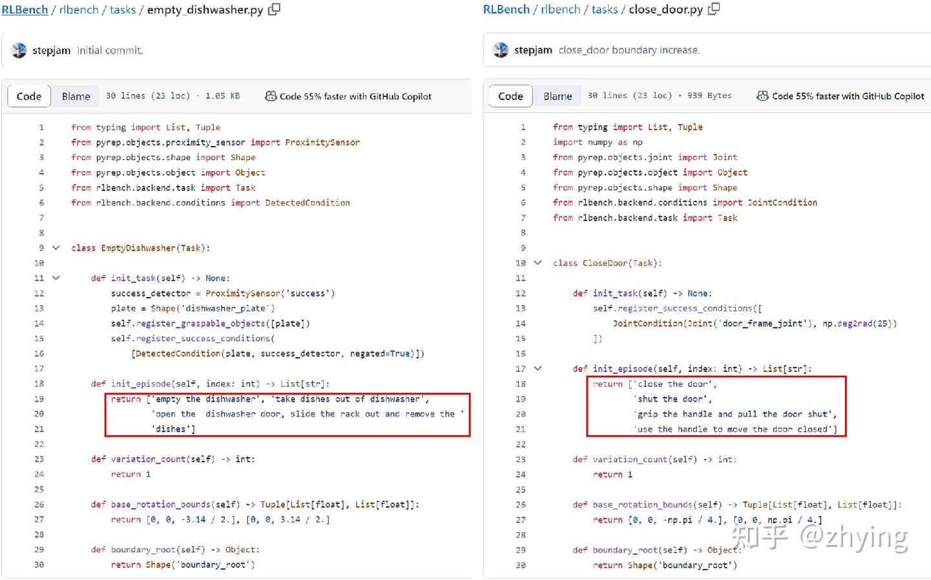Collapse the CloseDoor class definition

(x=538, y=262)
